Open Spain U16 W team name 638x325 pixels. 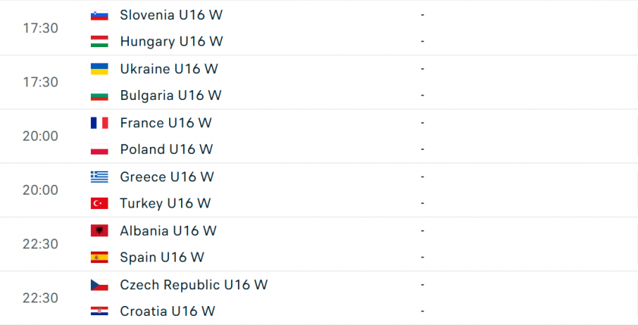pyautogui.click(x=162, y=257)
